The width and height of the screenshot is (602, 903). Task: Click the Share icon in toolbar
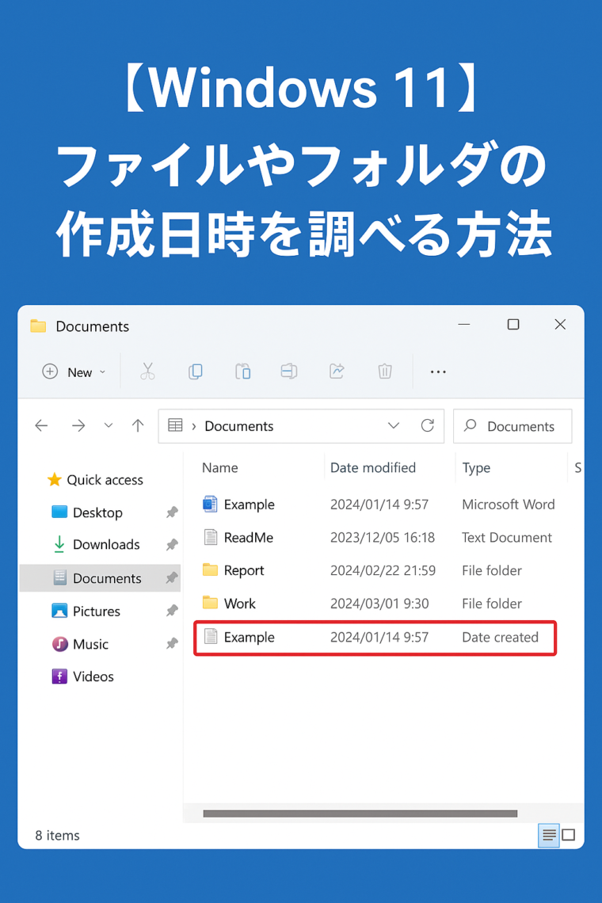coord(337,371)
